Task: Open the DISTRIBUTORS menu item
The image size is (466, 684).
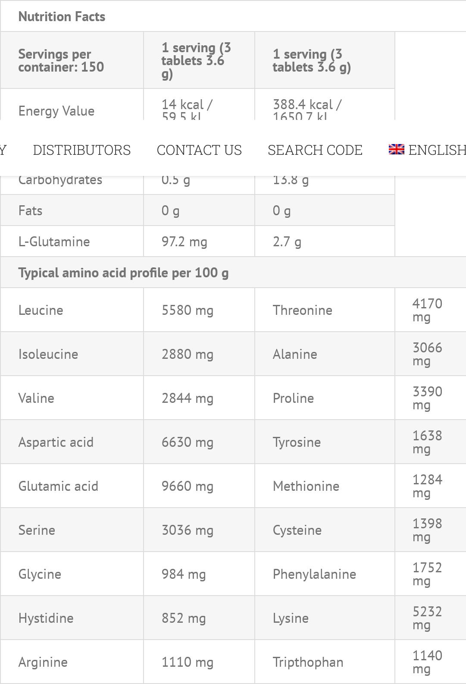Action: click(82, 150)
